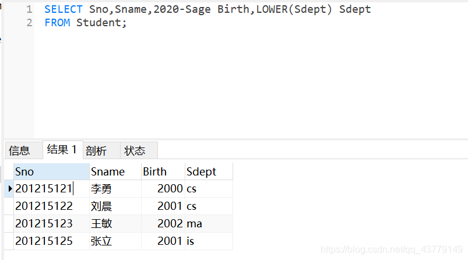Click the name cell 李勇
This screenshot has width=468, height=260.
[x=115, y=189]
